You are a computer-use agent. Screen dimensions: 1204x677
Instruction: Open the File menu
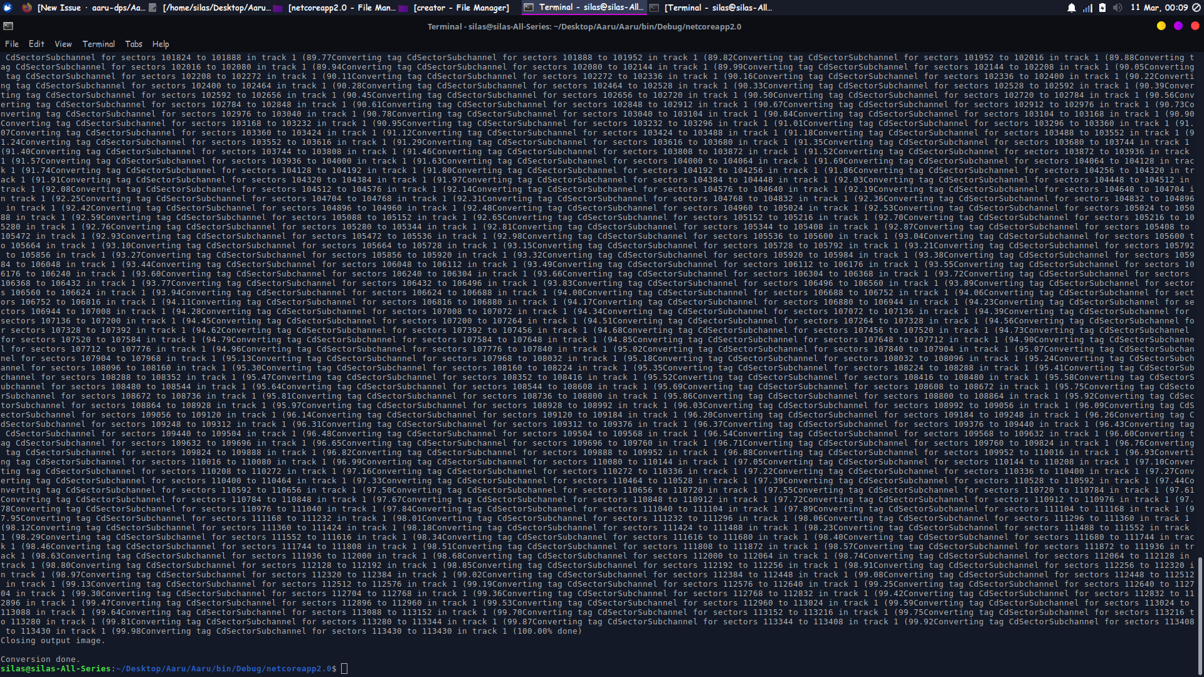[x=12, y=44]
